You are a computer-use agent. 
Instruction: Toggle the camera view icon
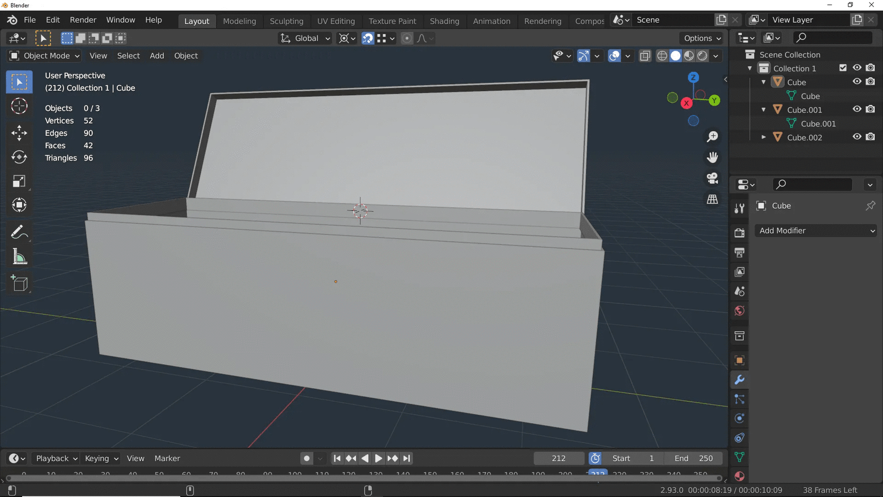(x=712, y=178)
